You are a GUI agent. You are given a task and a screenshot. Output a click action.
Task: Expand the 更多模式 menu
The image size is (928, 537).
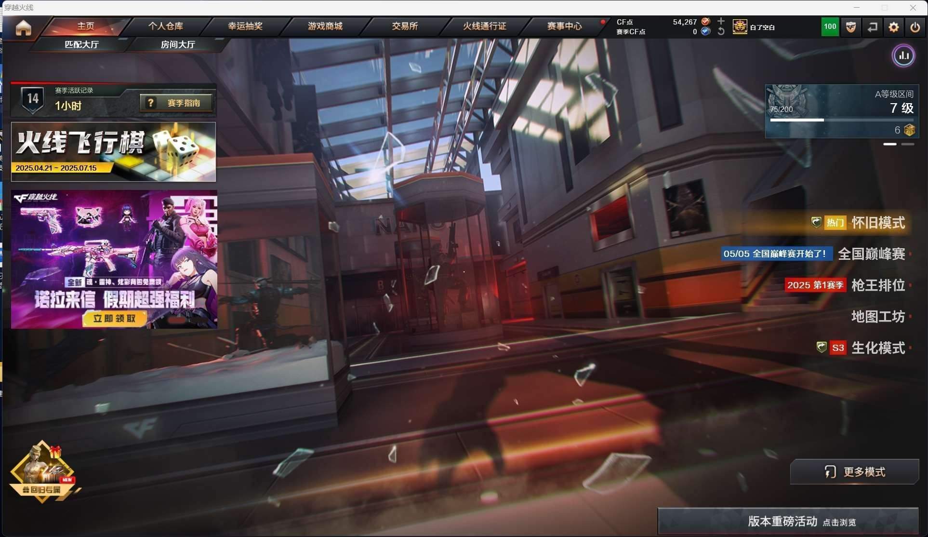click(854, 471)
